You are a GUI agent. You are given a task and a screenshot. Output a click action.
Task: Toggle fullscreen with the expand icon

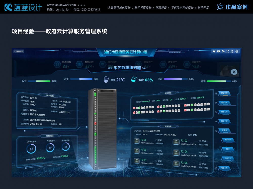[228, 51]
